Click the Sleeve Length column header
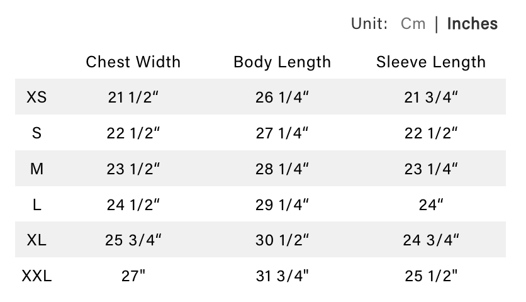This screenshot has width=526, height=302. coord(431,62)
